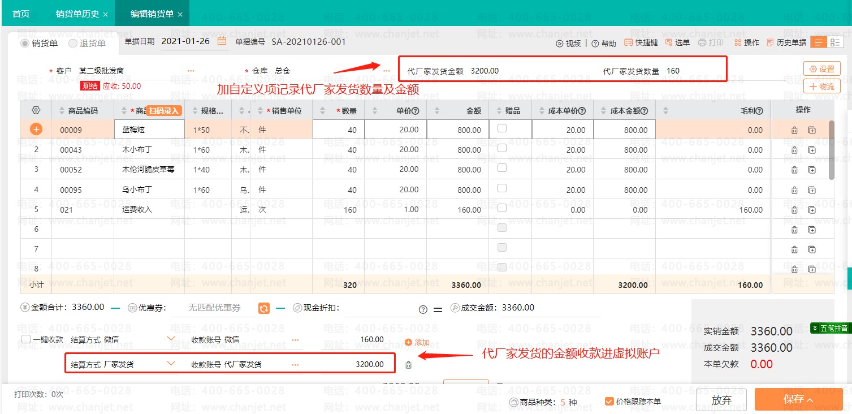The image size is (852, 414).
Task: Open the calendar icon for 单据日期
Action: pyautogui.click(x=222, y=41)
